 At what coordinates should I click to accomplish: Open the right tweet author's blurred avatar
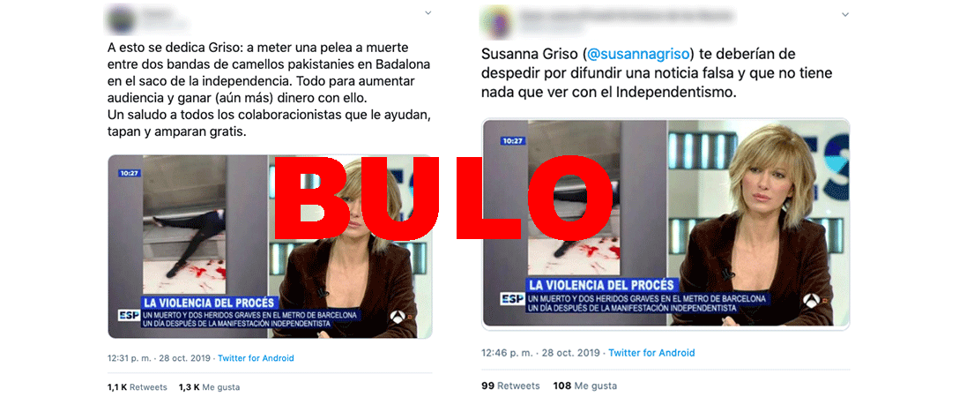[495, 20]
